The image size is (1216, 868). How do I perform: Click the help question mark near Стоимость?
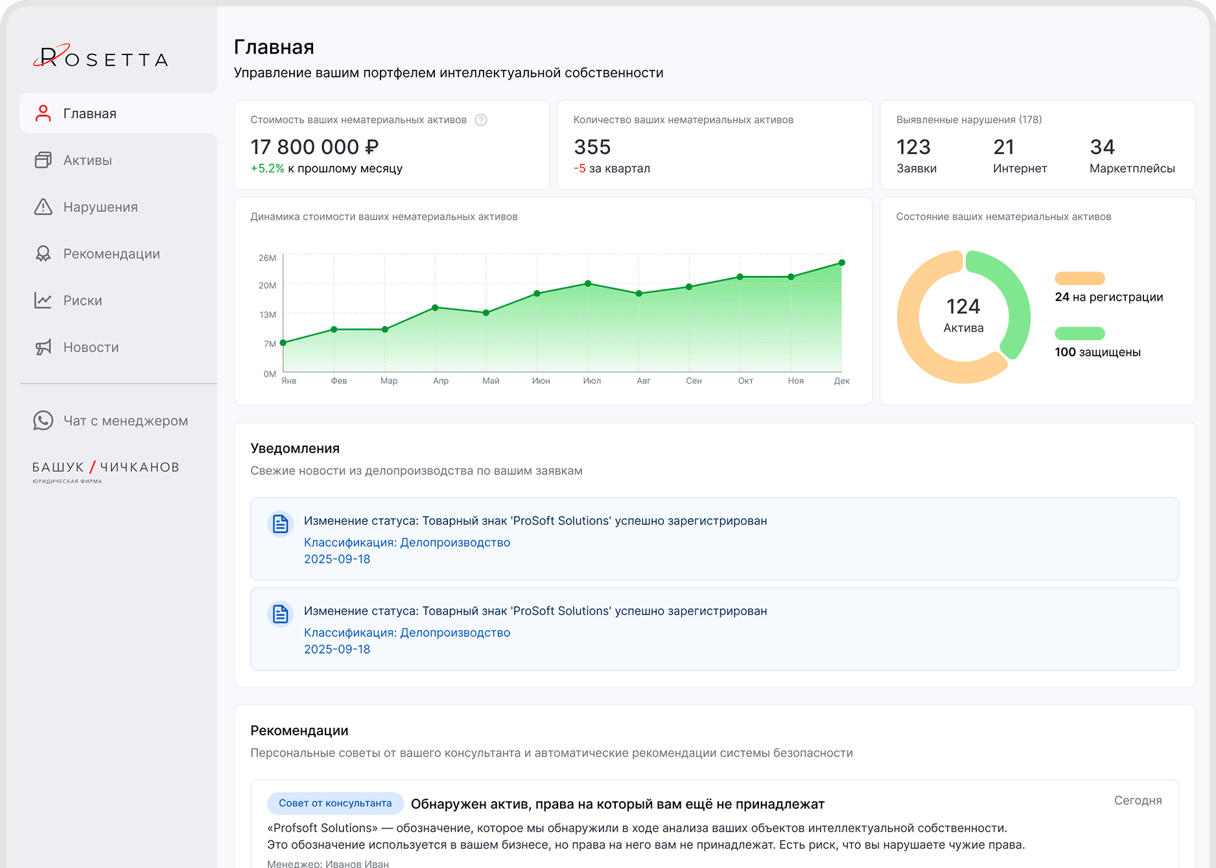coord(481,120)
